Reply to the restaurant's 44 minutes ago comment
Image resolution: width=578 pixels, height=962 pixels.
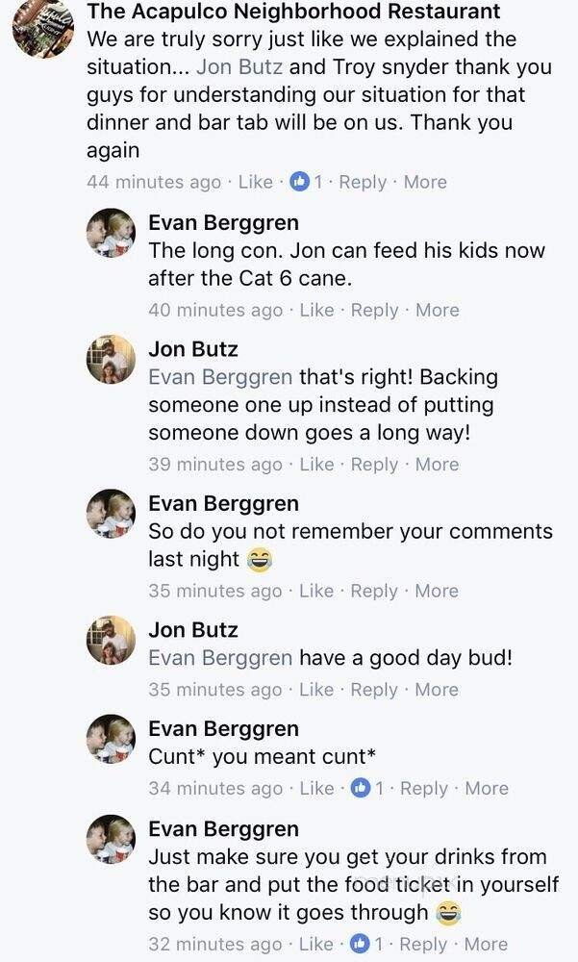point(363,182)
